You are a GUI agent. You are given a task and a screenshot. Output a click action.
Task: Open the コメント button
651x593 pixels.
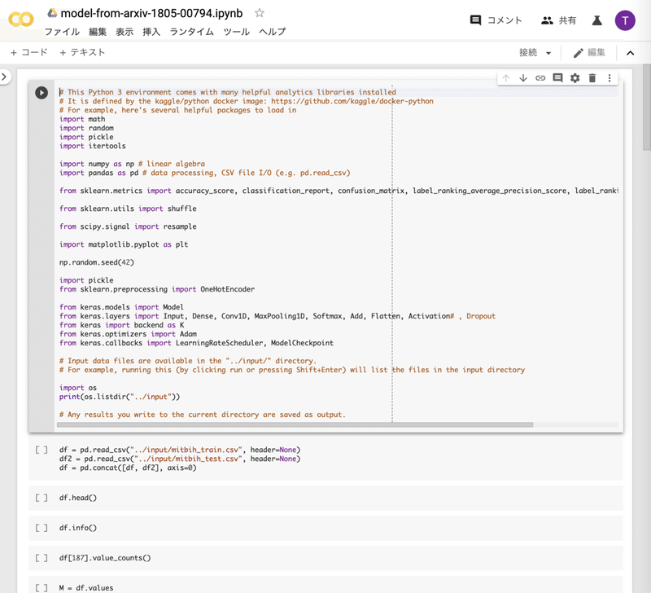496,20
